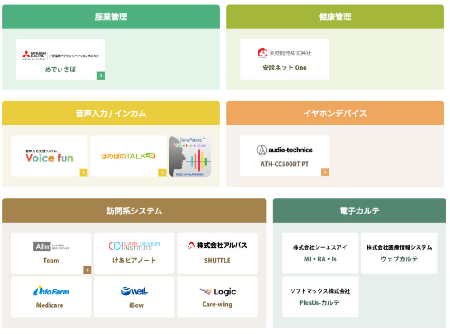
Task: Open the PlusUs-カルテ card
Action: (x=320, y=297)
